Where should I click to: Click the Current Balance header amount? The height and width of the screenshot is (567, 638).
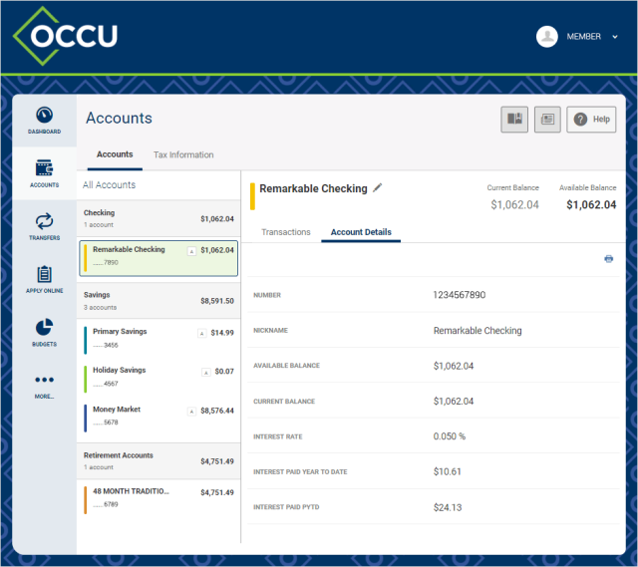[x=514, y=204]
